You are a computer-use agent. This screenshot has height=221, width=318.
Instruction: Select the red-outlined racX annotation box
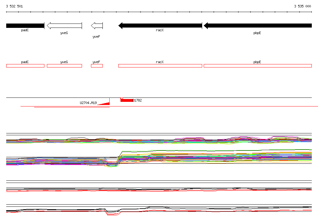coord(160,66)
